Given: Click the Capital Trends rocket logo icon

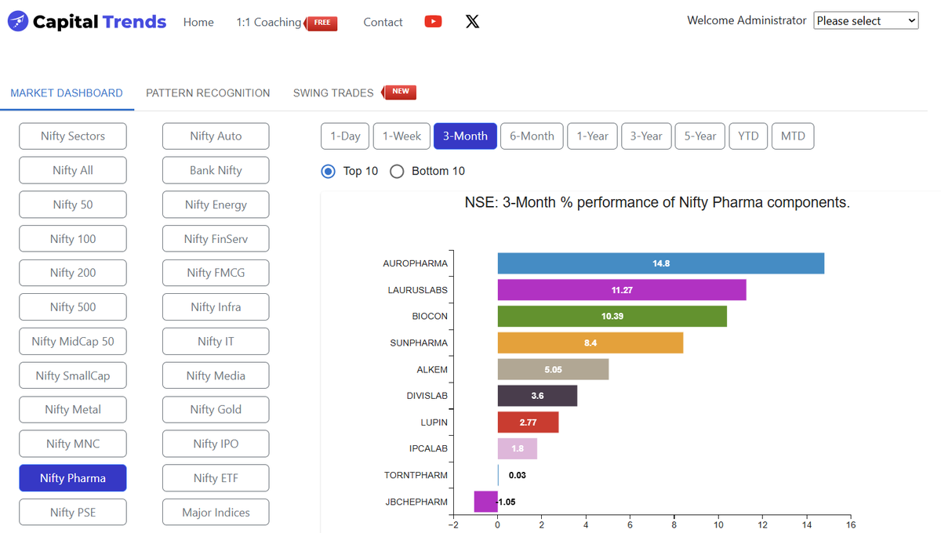Looking at the screenshot, I should [x=16, y=20].
